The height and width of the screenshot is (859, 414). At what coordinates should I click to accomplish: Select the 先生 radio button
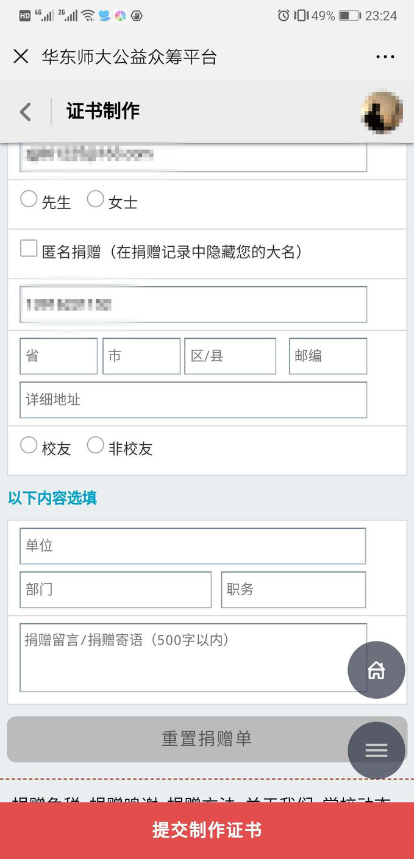click(x=29, y=199)
